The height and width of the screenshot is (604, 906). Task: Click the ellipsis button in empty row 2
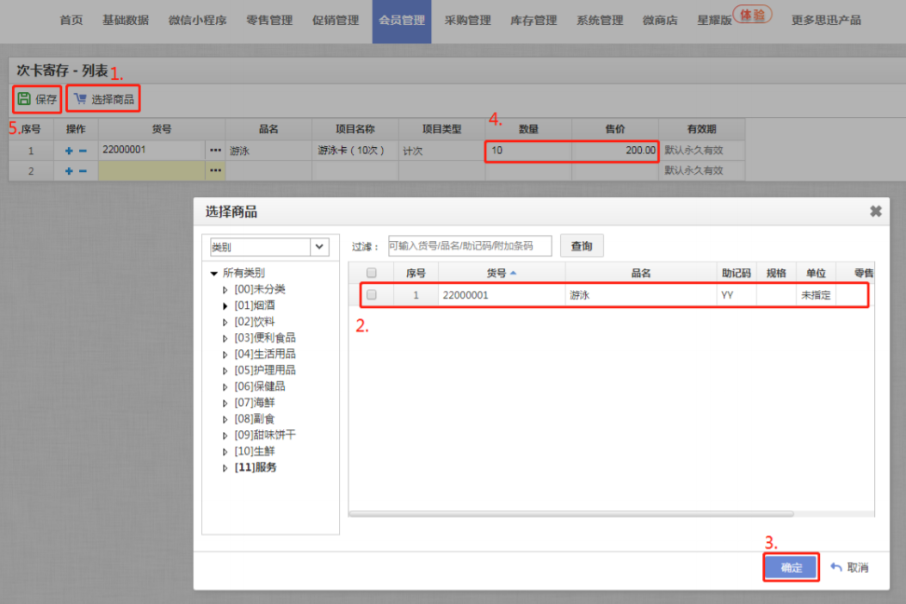[215, 171]
